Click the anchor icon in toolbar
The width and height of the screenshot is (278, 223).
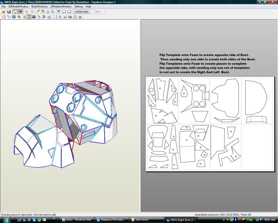point(48,11)
